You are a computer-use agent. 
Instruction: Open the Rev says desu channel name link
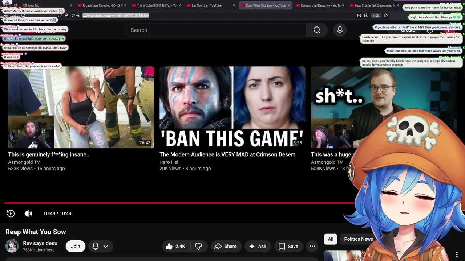tap(40, 243)
